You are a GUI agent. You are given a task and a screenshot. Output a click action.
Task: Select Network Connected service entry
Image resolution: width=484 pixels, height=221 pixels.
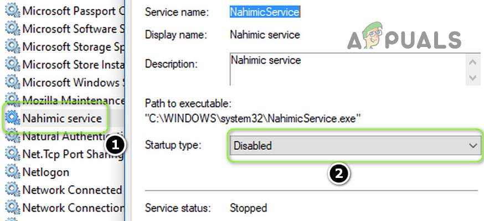coord(71,190)
